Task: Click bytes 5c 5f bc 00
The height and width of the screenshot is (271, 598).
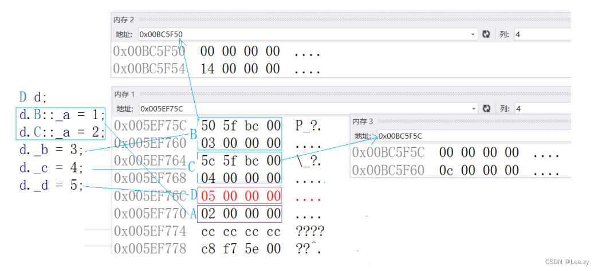Action: pos(241,160)
